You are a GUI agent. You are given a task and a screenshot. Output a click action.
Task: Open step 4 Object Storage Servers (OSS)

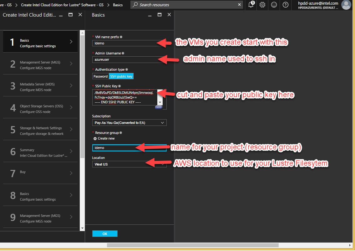[40, 108]
